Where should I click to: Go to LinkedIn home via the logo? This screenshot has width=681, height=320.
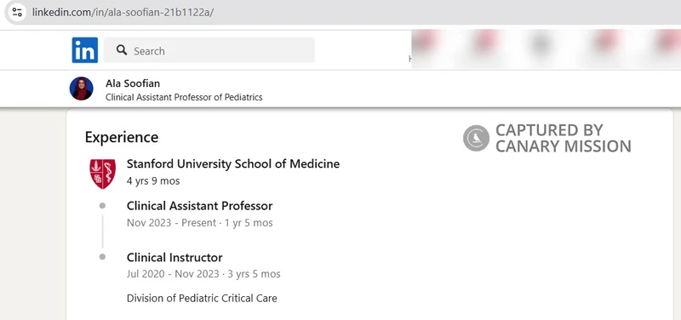84,50
